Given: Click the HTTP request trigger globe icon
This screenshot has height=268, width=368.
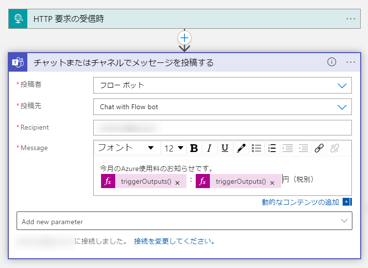Looking at the screenshot, I should (18, 19).
